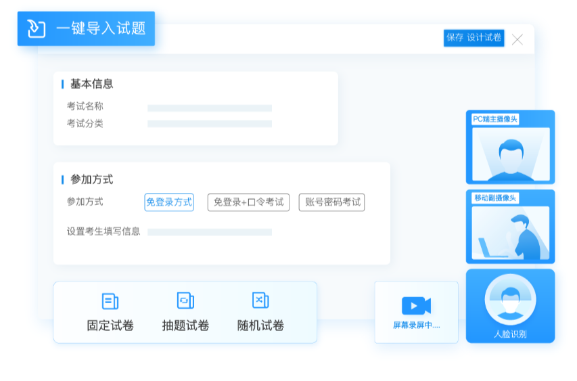Click the 固定试卷 document icon
The image size is (577, 381).
[x=110, y=301]
